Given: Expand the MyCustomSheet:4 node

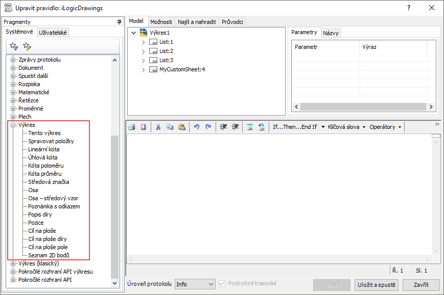Looking at the screenshot, I should click(143, 70).
